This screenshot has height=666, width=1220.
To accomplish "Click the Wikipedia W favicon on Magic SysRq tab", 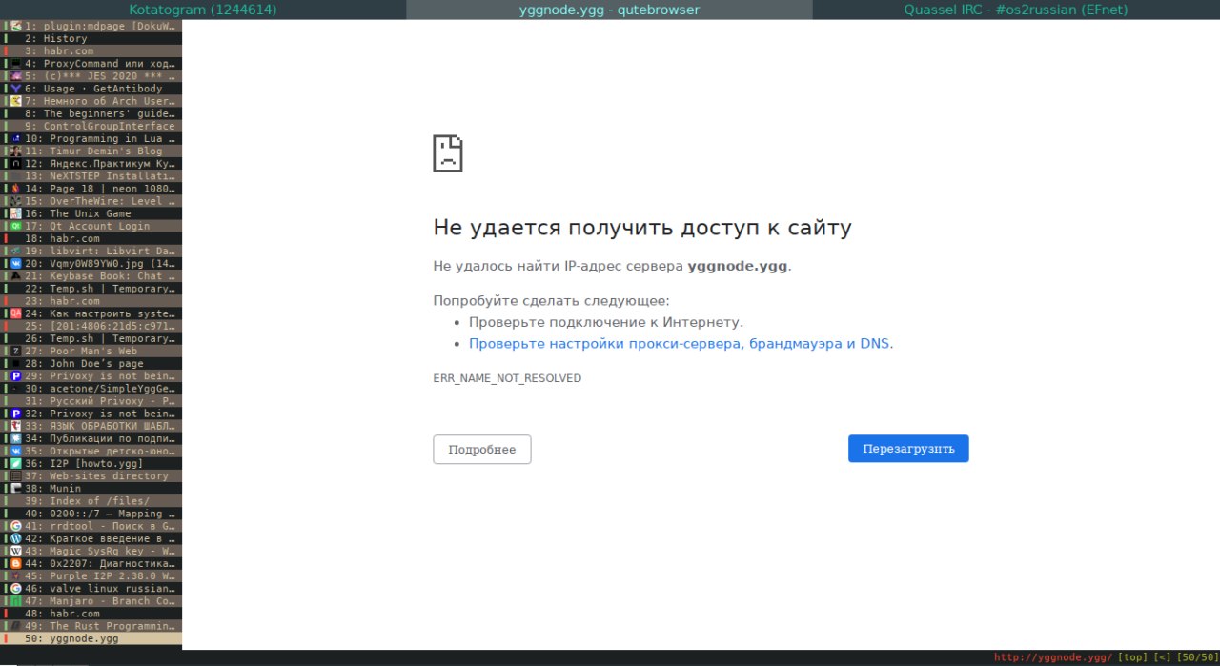I will coord(16,551).
